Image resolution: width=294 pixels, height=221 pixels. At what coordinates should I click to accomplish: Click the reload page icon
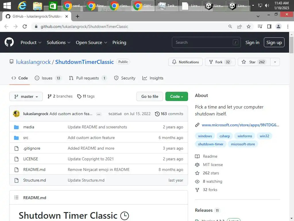pyautogui.click(x=25, y=26)
